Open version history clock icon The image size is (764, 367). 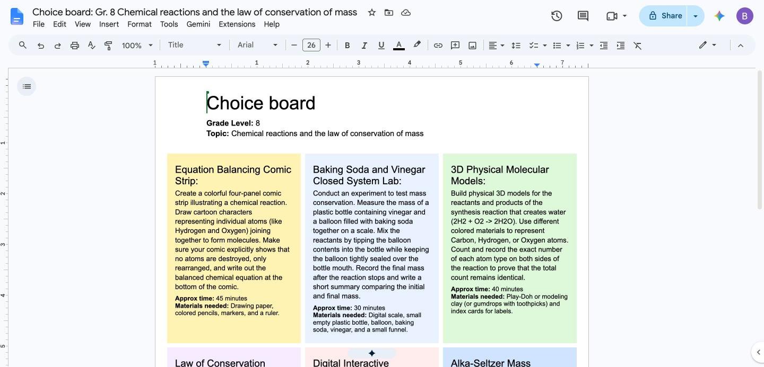[x=557, y=16]
